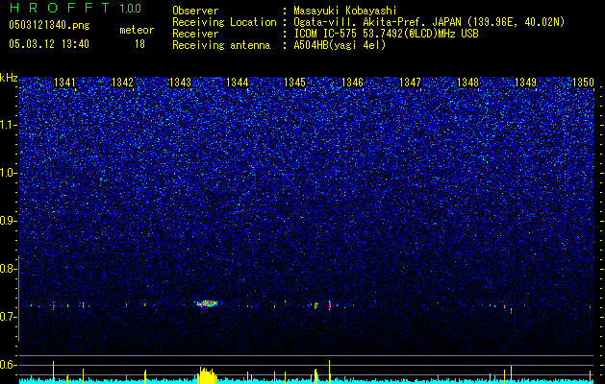Click the Receiving antenna field label
Screen dimensions: 605x384
coord(221,45)
